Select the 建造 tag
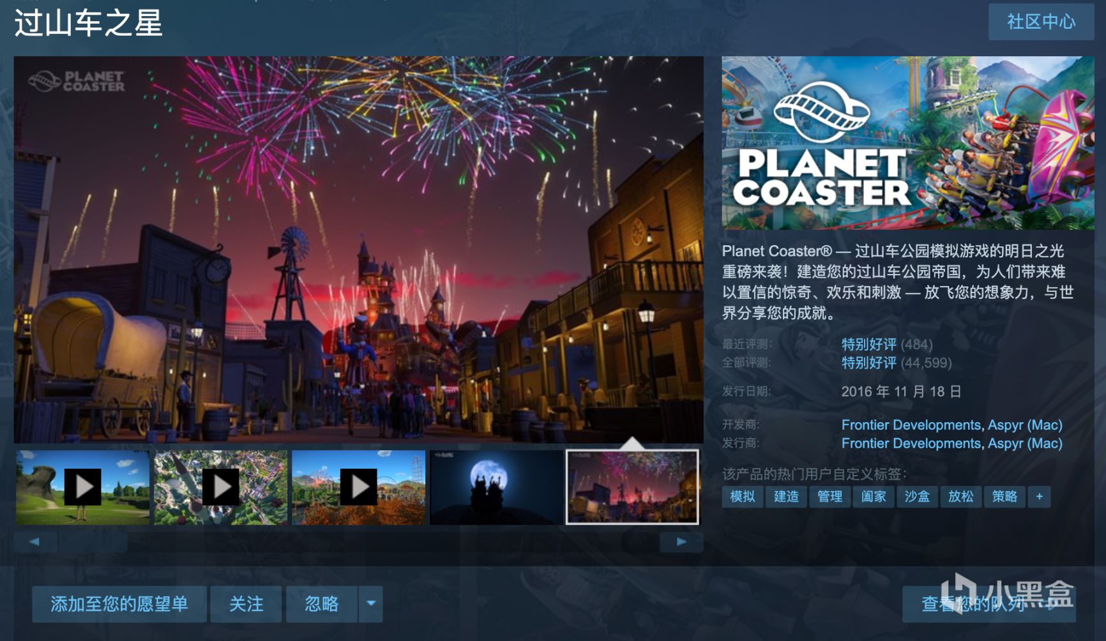The height and width of the screenshot is (641, 1106). tap(786, 496)
